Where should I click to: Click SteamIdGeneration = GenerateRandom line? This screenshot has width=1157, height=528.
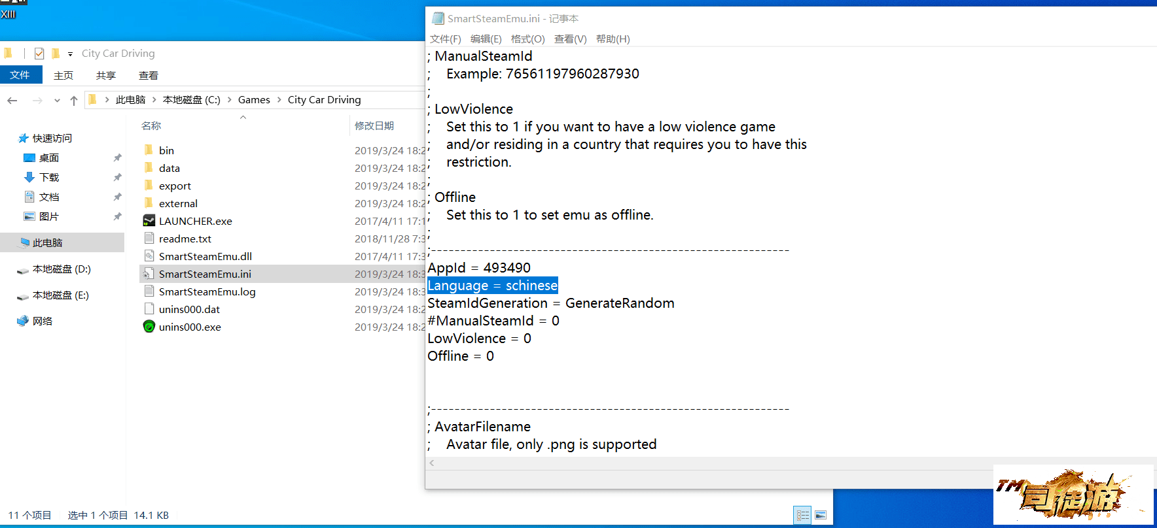pyautogui.click(x=551, y=303)
